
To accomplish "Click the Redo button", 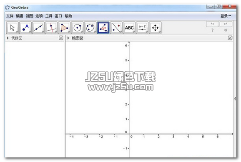I will pos(226,24).
